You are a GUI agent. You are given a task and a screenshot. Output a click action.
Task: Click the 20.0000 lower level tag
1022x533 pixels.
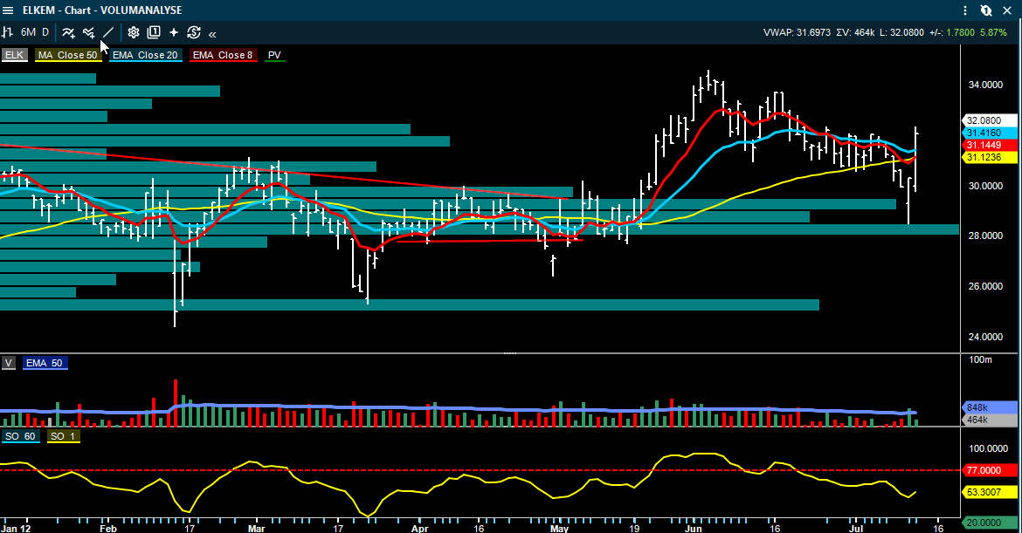tap(990, 523)
